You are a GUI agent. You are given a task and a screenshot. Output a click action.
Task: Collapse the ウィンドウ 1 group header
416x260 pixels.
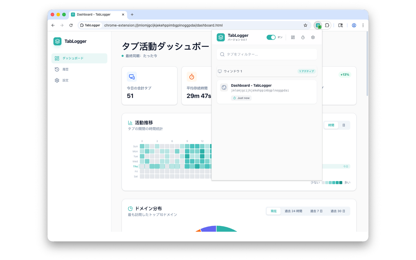(266, 71)
